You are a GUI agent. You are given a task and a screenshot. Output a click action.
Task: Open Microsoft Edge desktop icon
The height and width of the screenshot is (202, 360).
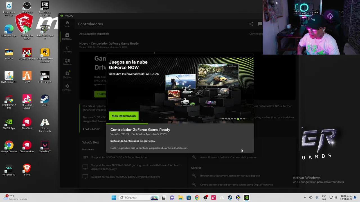[9, 31]
